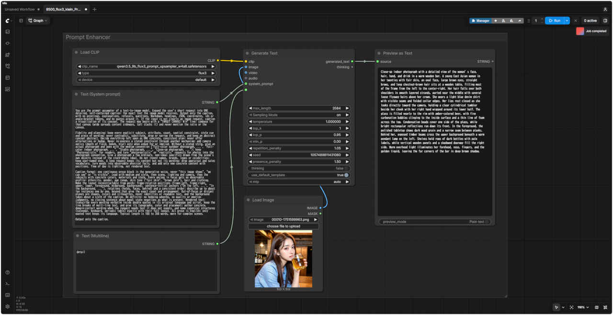The image size is (613, 315).
Task: Open the settings gear in the left sidebar
Action: [8, 306]
